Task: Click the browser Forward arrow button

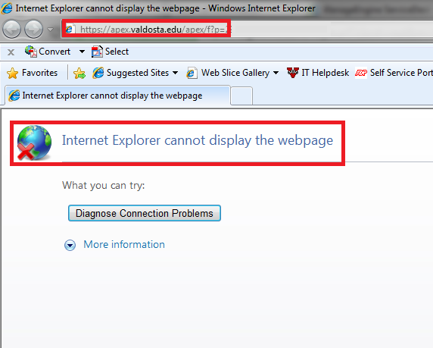Action: click(x=33, y=29)
